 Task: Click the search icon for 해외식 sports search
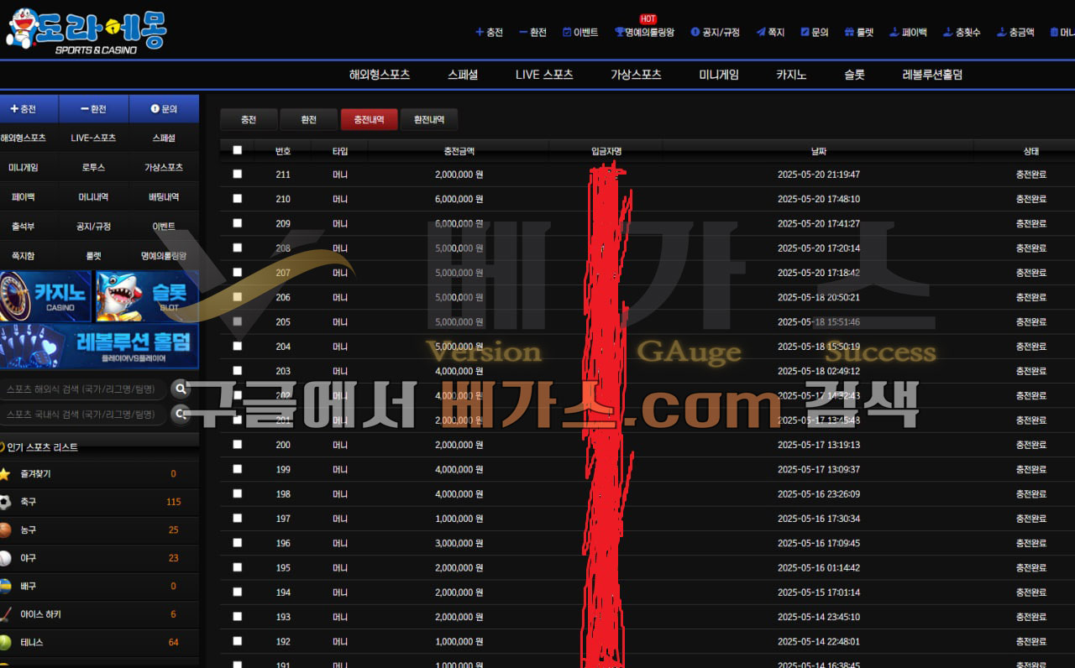180,389
